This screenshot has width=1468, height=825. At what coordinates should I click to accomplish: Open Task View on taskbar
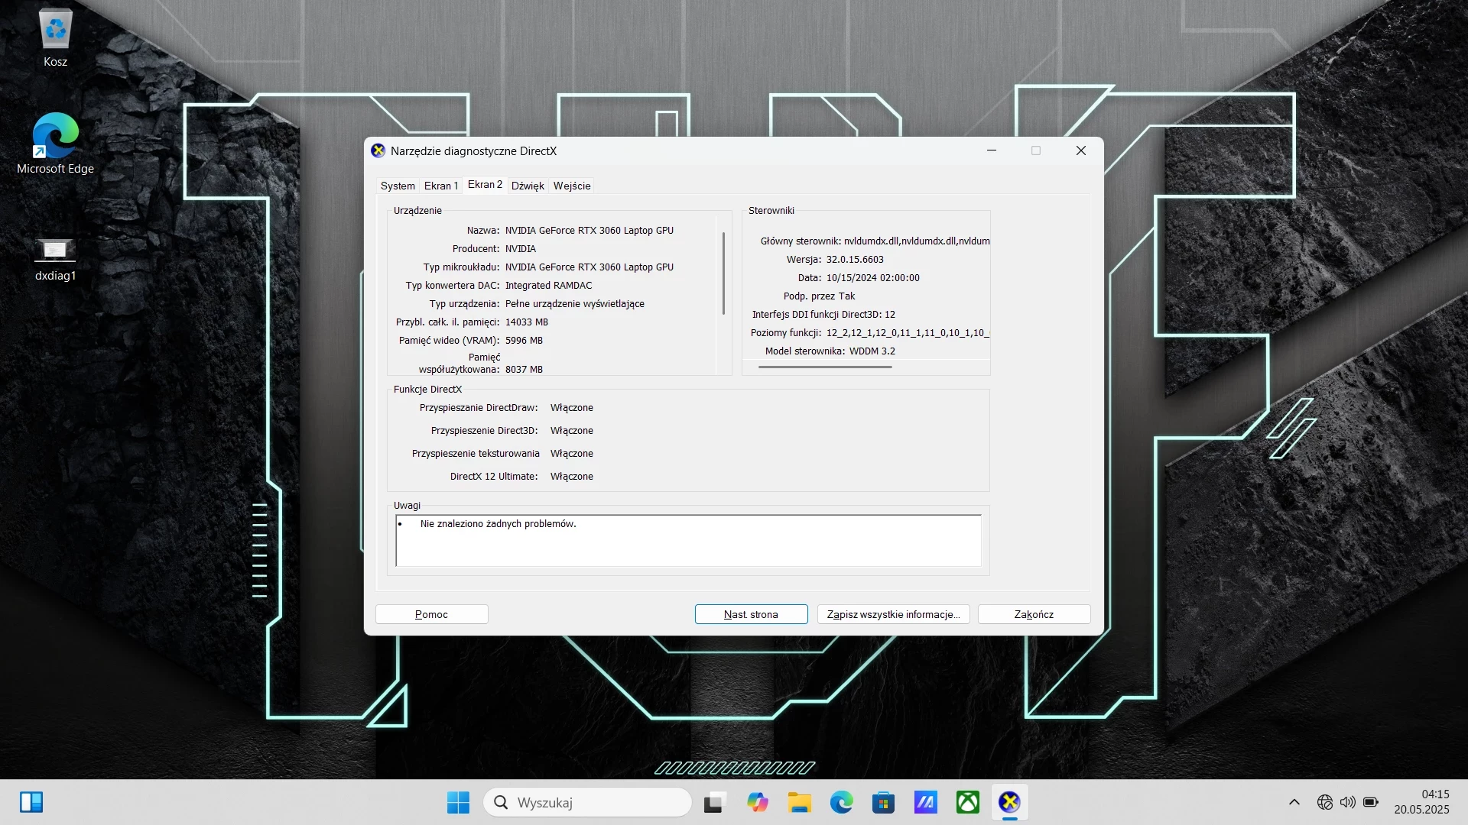[714, 802]
